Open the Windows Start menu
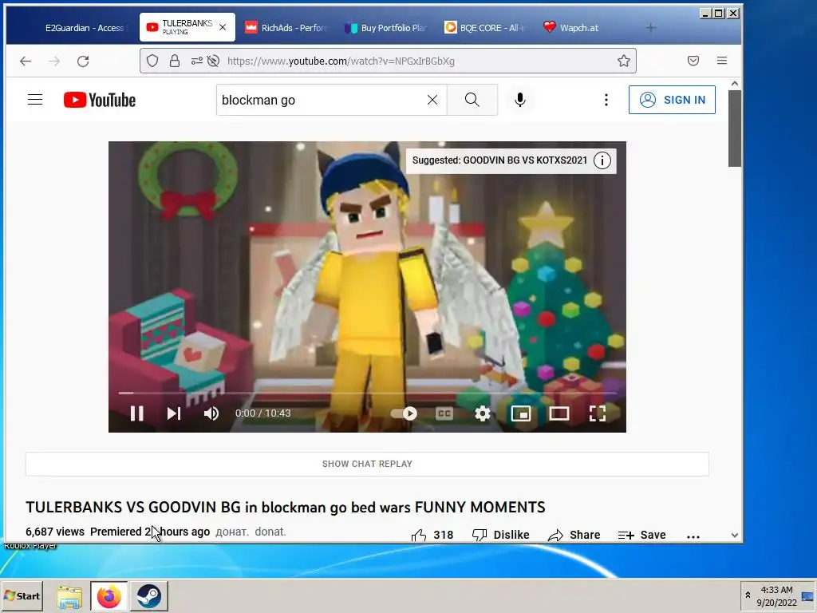This screenshot has height=613, width=817. (22, 595)
